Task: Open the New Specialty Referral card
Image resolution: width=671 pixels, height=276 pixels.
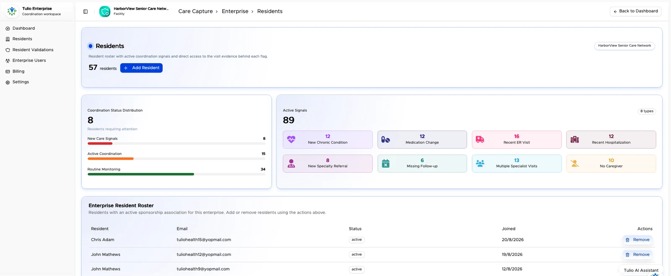Action: point(328,163)
